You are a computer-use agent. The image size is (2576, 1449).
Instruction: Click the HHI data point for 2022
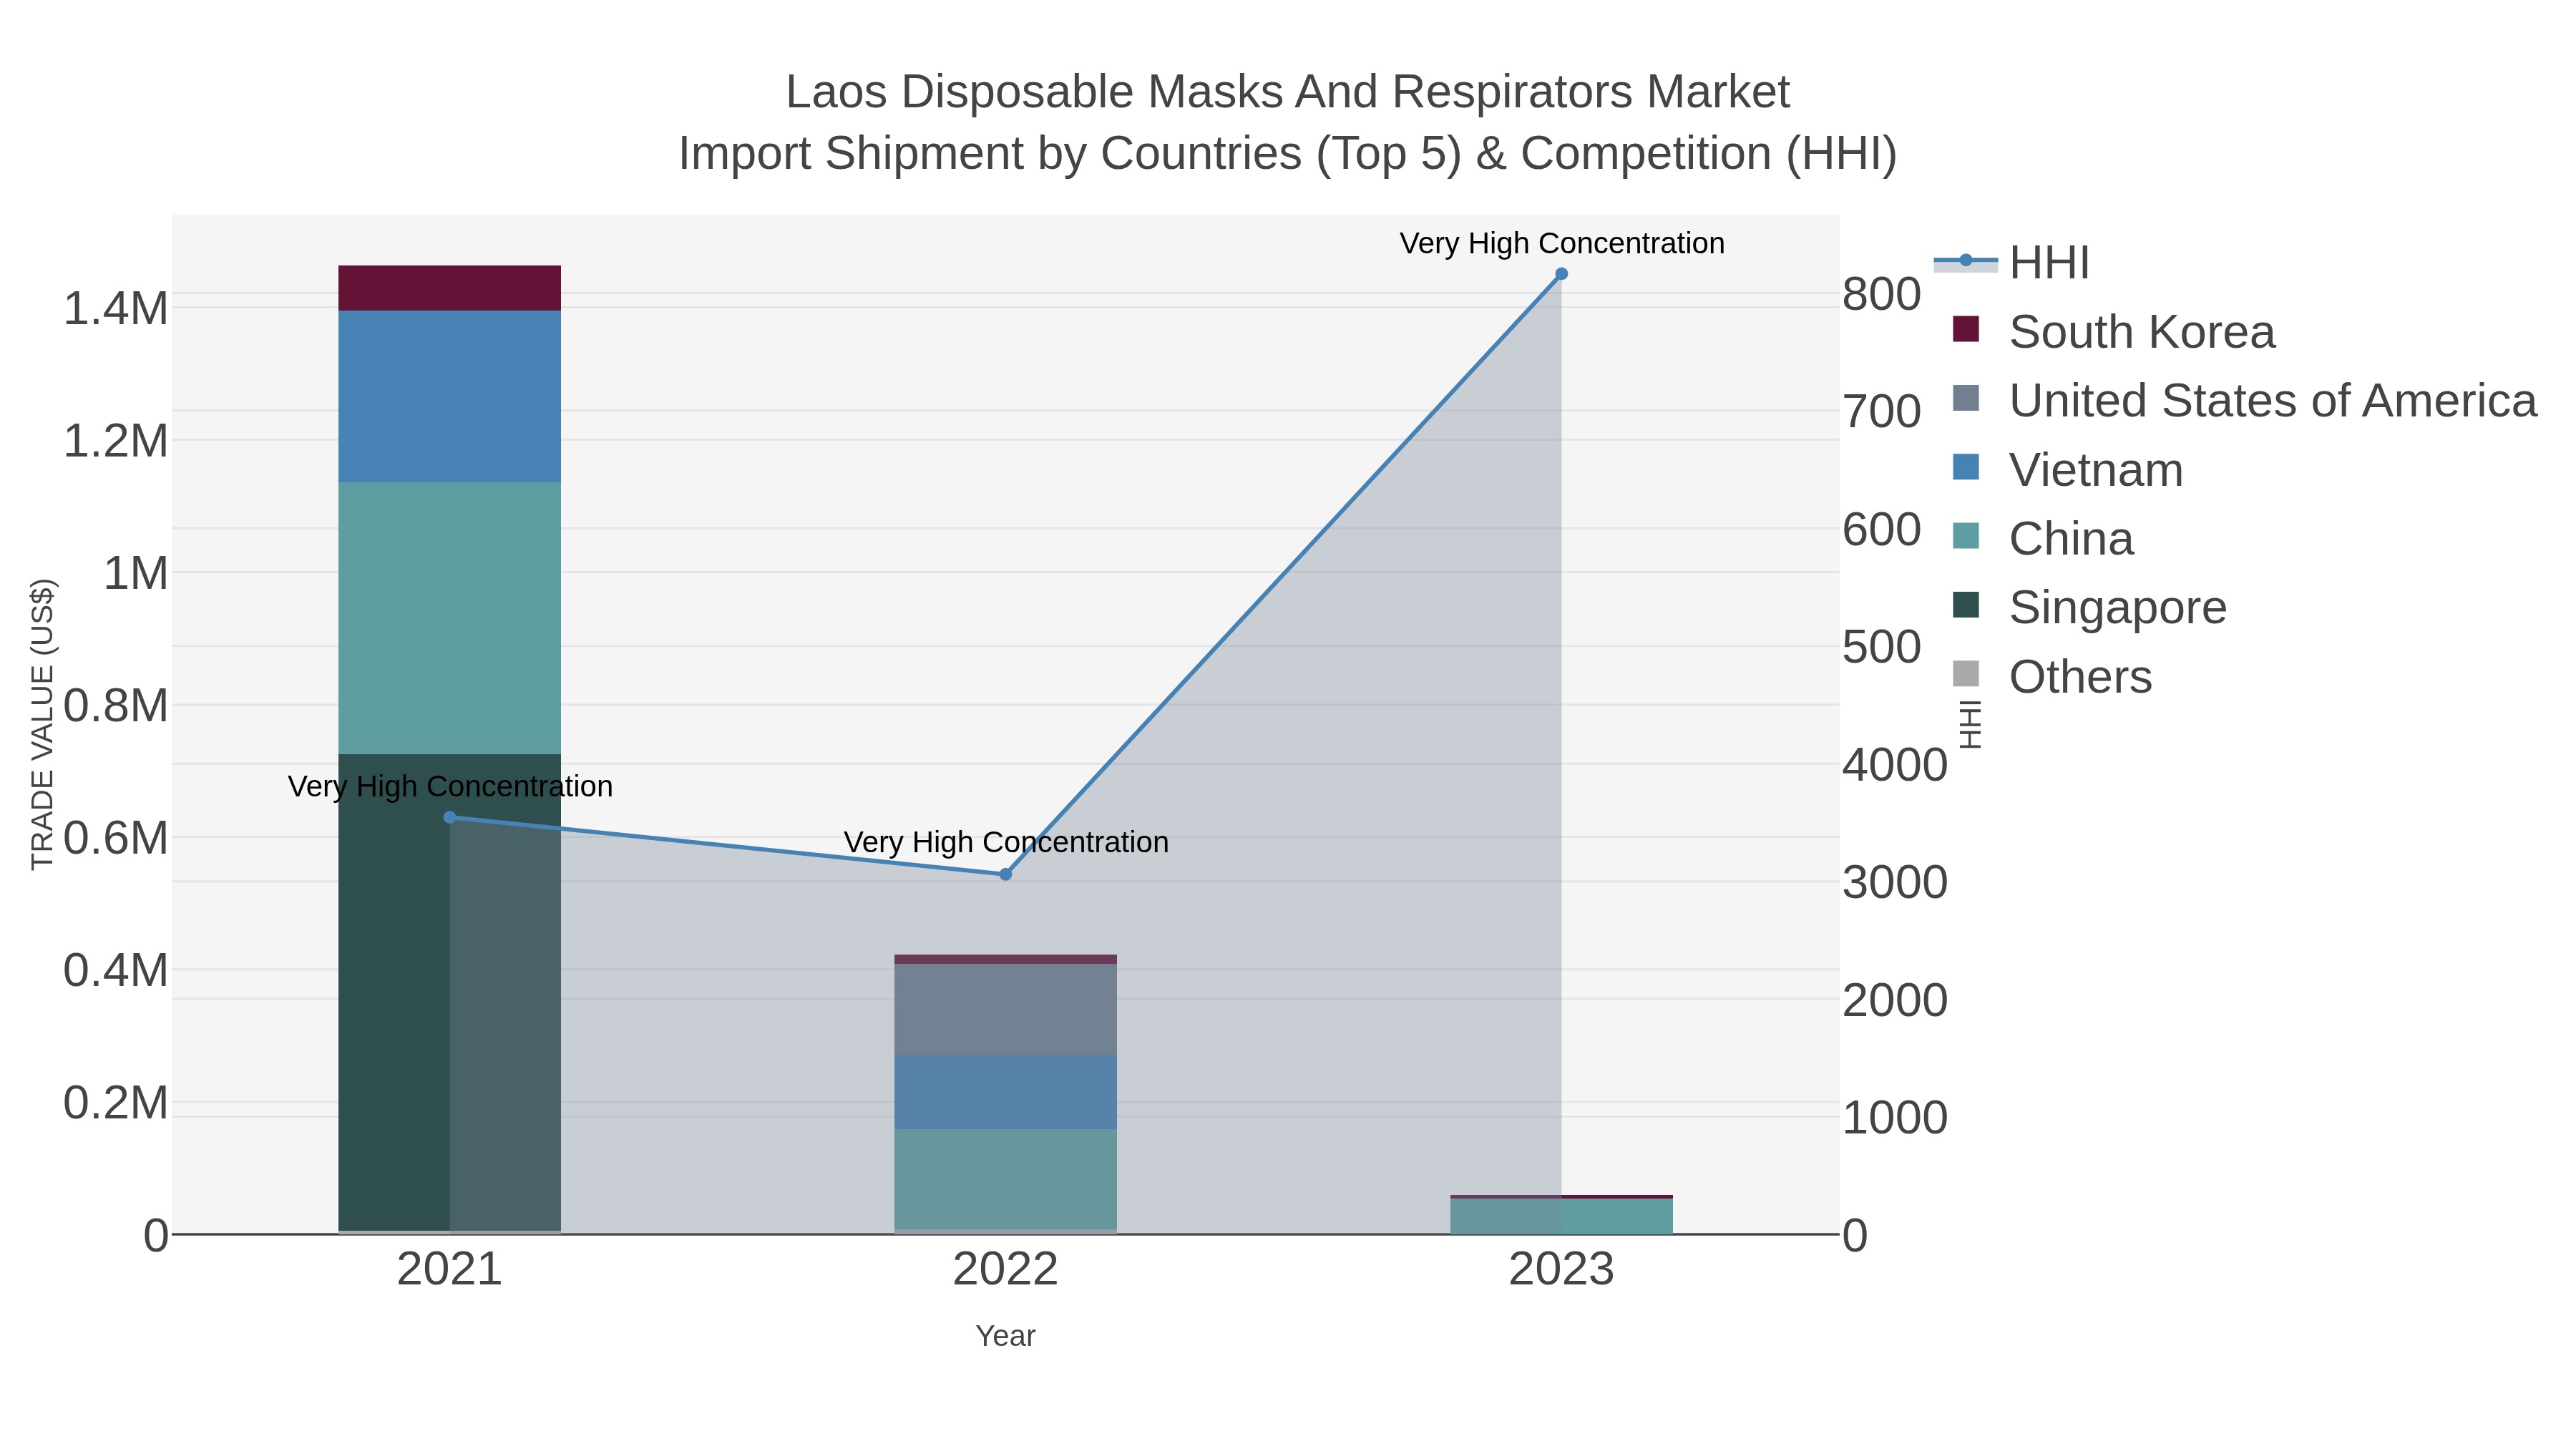[x=1006, y=874]
